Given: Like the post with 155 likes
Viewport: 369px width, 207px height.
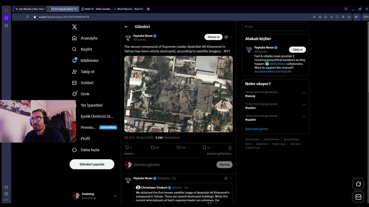Looking at the screenshot, I should [181, 147].
